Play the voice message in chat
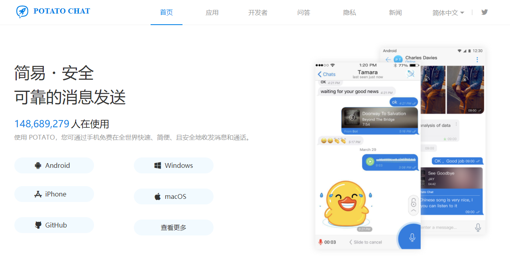The image size is (510, 276). pos(370,161)
